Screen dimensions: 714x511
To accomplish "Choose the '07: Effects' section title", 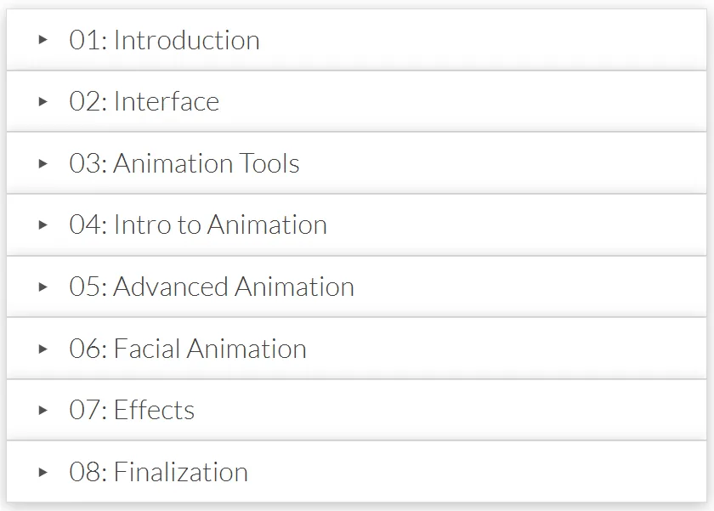I will click(132, 410).
